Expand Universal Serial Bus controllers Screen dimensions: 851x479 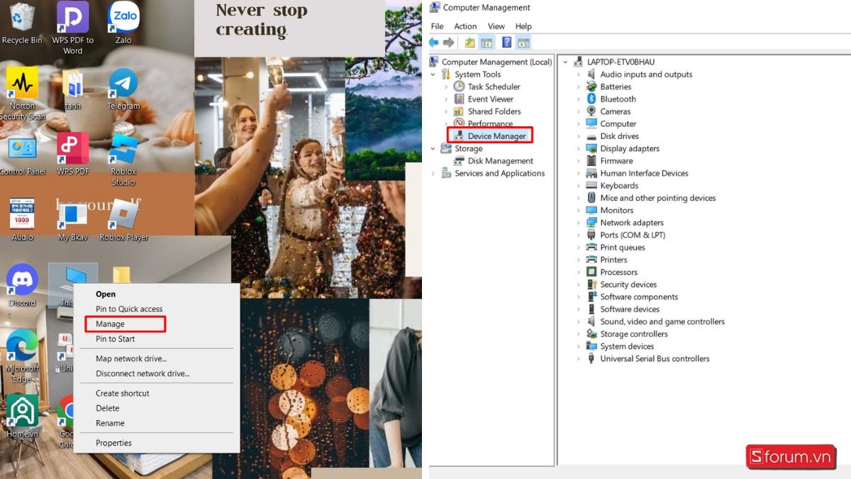578,358
